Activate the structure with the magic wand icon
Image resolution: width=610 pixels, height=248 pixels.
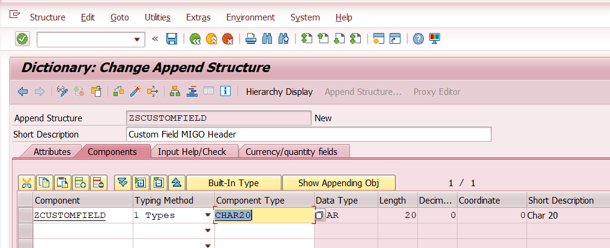tap(135, 91)
